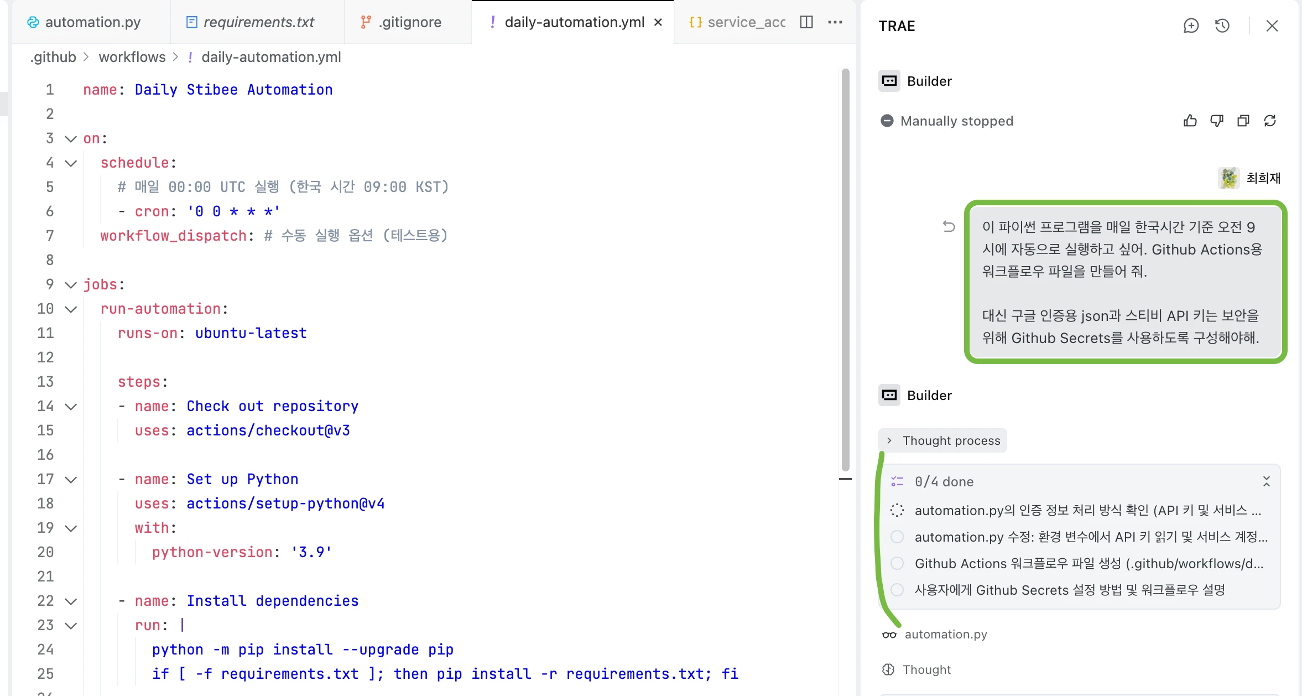Open the automation.py file reference link

click(945, 634)
